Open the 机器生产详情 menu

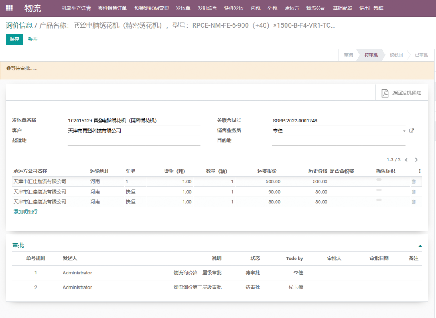pyautogui.click(x=76, y=8)
